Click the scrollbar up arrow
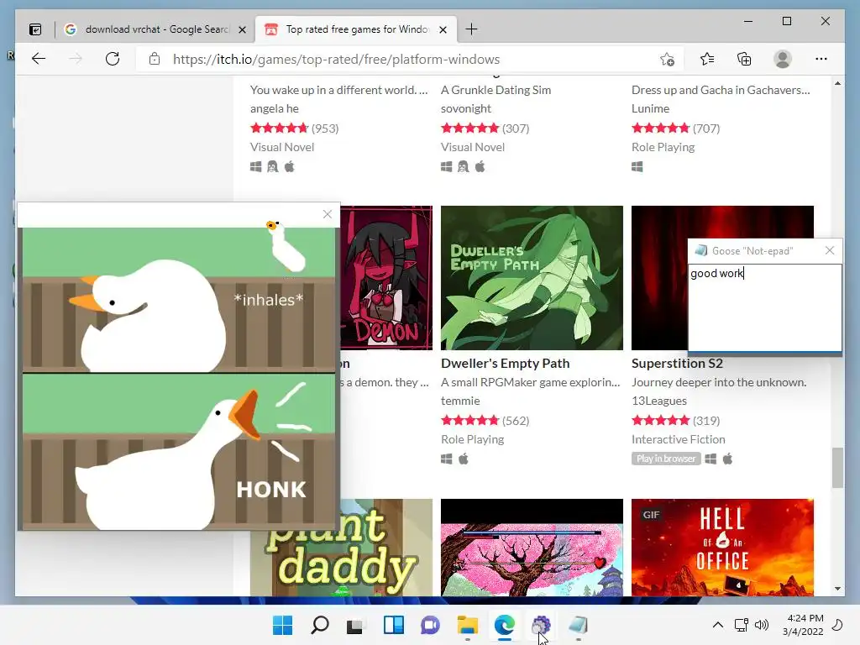This screenshot has width=860, height=645. pos(837,83)
